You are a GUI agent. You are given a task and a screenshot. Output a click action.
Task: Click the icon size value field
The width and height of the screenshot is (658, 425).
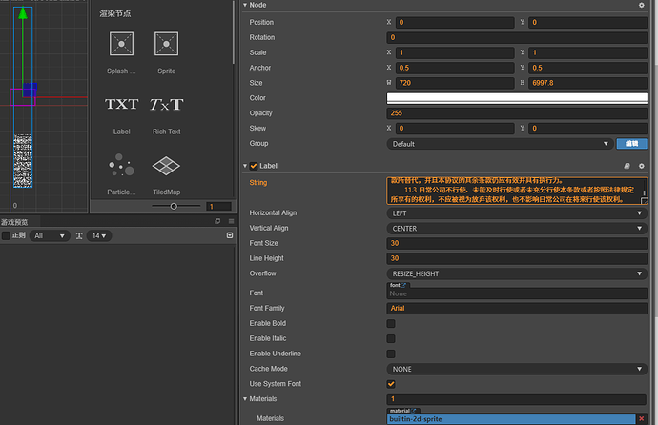click(218, 206)
